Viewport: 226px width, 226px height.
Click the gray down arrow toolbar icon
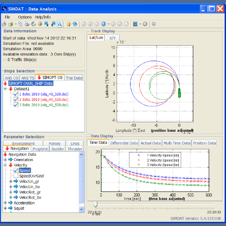tap(40, 24)
